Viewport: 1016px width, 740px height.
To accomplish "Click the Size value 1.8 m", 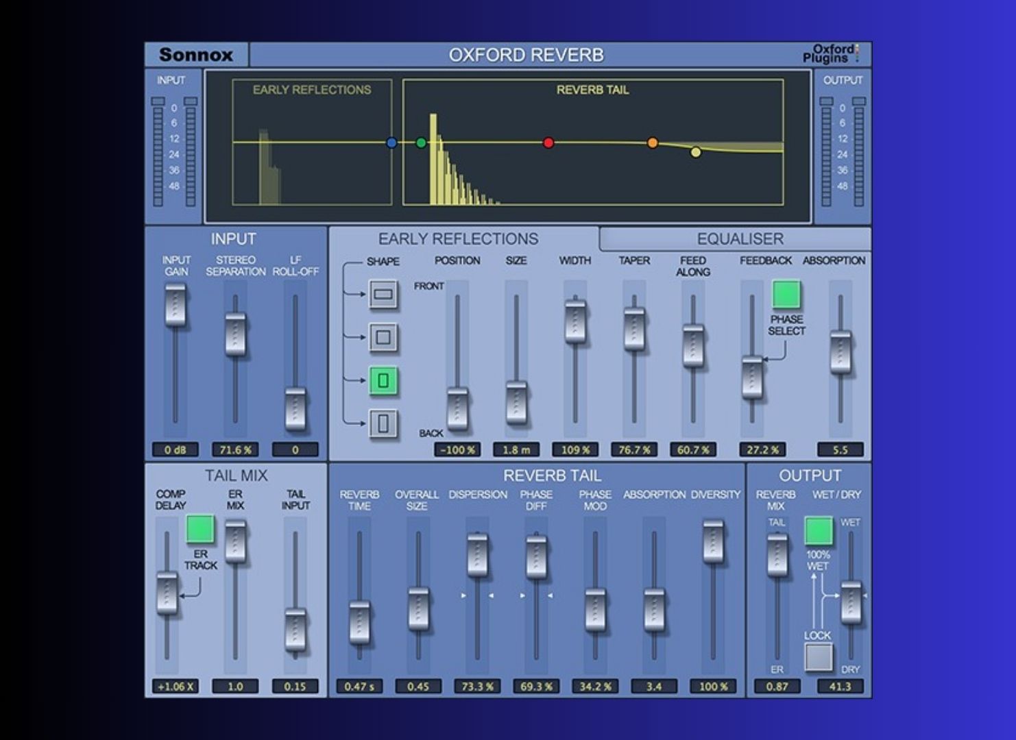I will [x=516, y=450].
